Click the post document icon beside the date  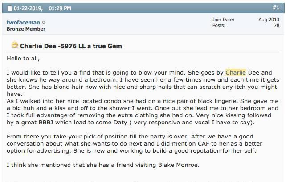click(x=10, y=8)
